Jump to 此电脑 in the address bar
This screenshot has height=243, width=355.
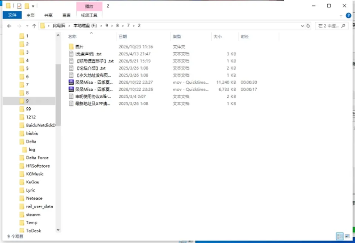[x=59, y=26]
